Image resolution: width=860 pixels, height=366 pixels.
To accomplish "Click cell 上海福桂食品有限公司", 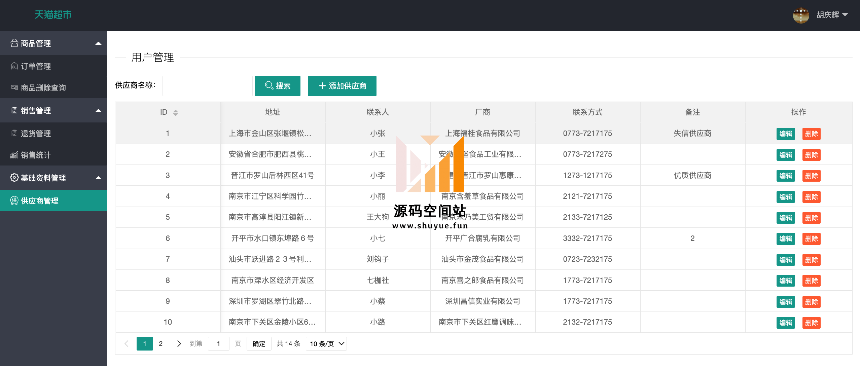I will pyautogui.click(x=482, y=133).
